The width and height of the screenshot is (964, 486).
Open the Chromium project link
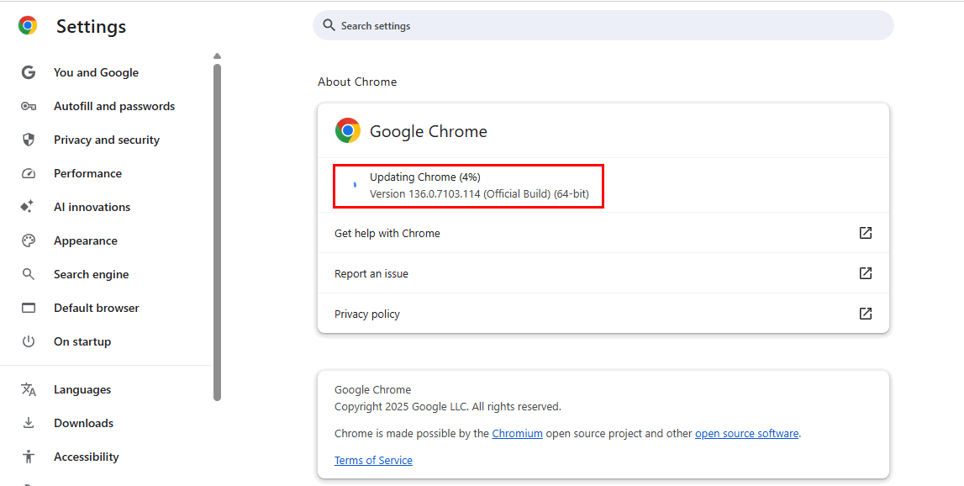pos(517,433)
